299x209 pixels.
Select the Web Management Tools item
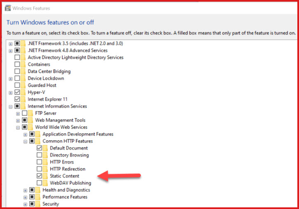tap(60, 120)
